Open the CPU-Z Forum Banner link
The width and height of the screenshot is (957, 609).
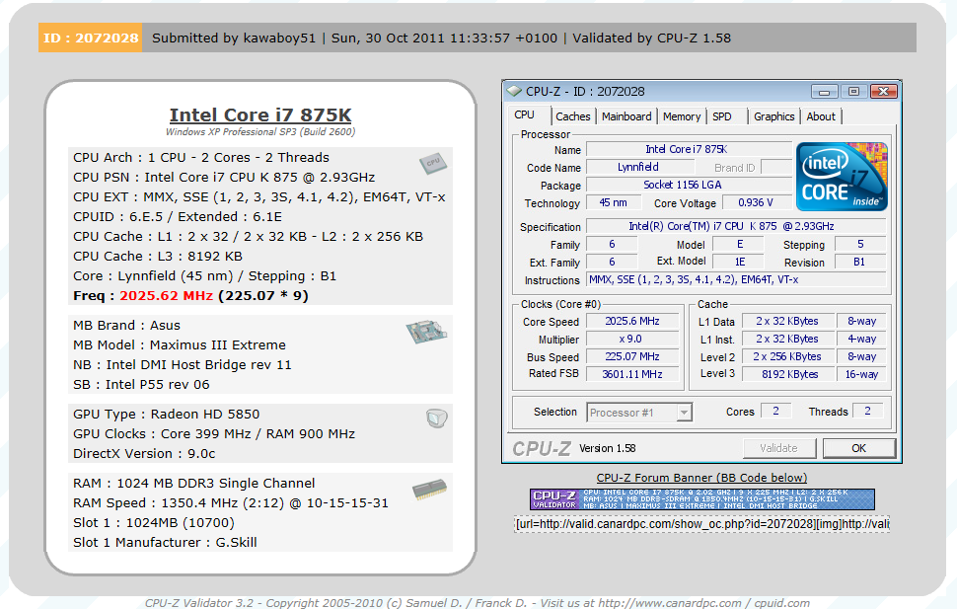[x=701, y=478]
